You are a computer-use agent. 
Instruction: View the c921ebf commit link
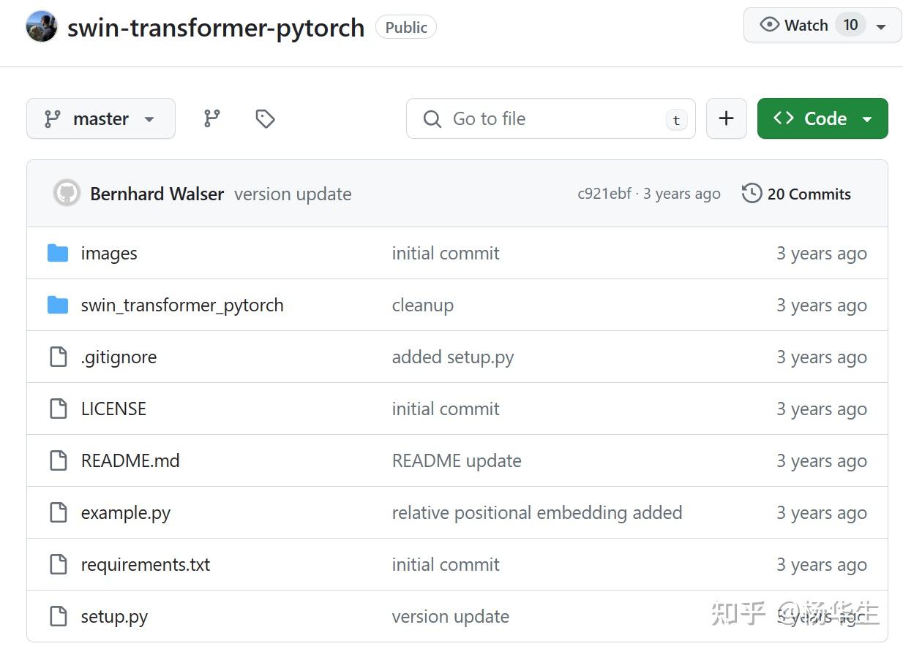[x=602, y=193]
